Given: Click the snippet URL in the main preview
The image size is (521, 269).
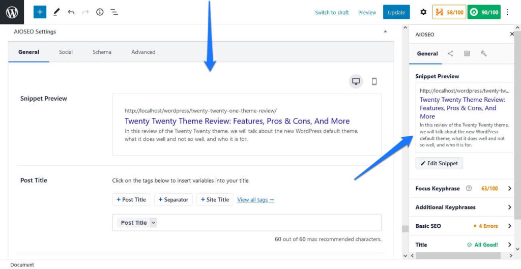Looking at the screenshot, I should click(200, 110).
